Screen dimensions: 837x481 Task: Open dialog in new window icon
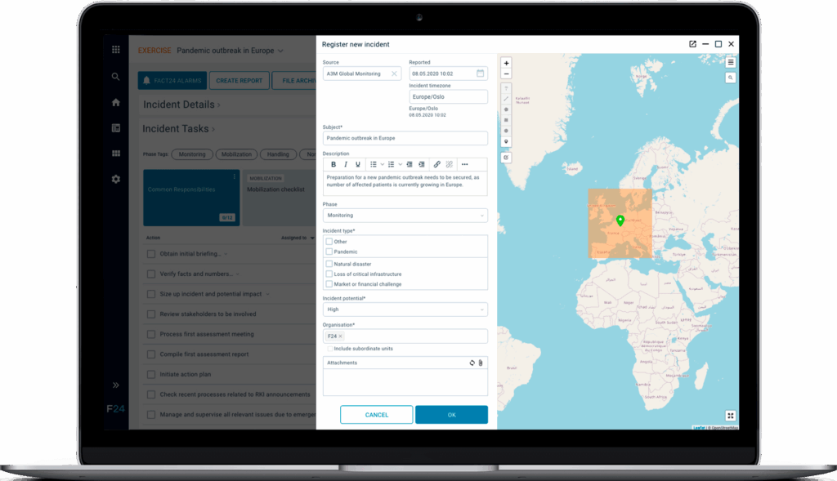pyautogui.click(x=692, y=44)
